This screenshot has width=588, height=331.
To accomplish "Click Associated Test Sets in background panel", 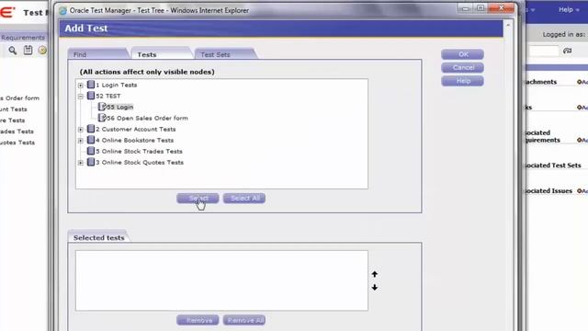I will pos(552,165).
